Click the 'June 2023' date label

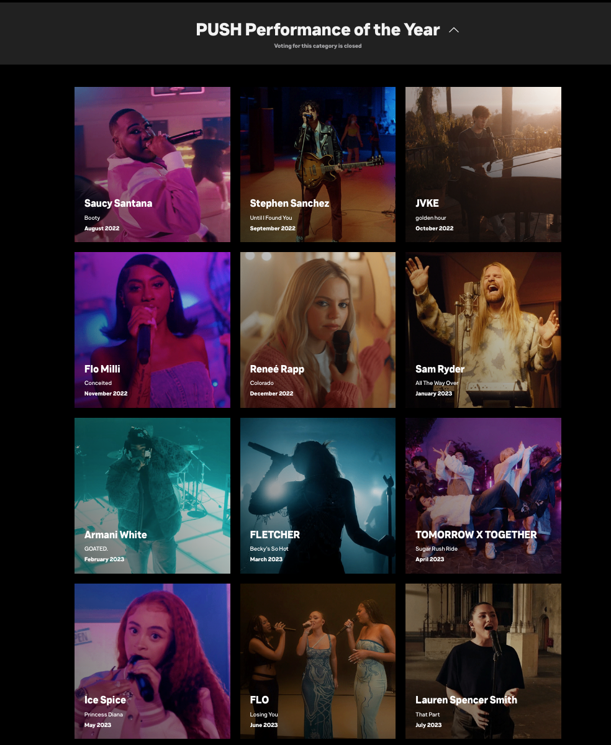[x=264, y=725]
